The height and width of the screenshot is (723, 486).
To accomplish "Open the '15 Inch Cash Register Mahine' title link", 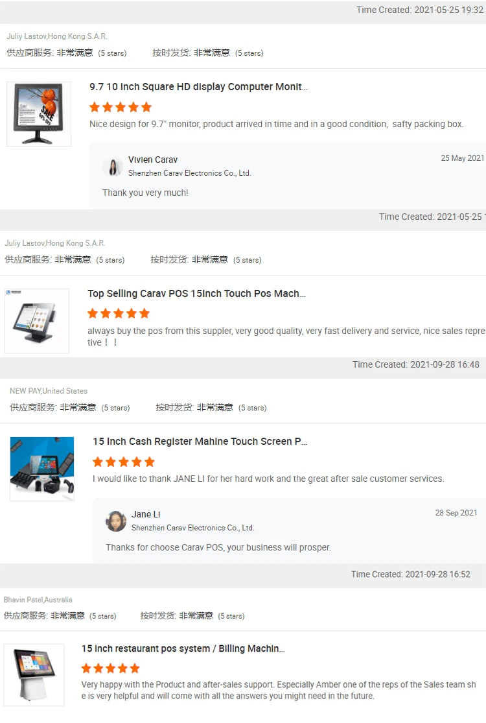I will coord(200,442).
